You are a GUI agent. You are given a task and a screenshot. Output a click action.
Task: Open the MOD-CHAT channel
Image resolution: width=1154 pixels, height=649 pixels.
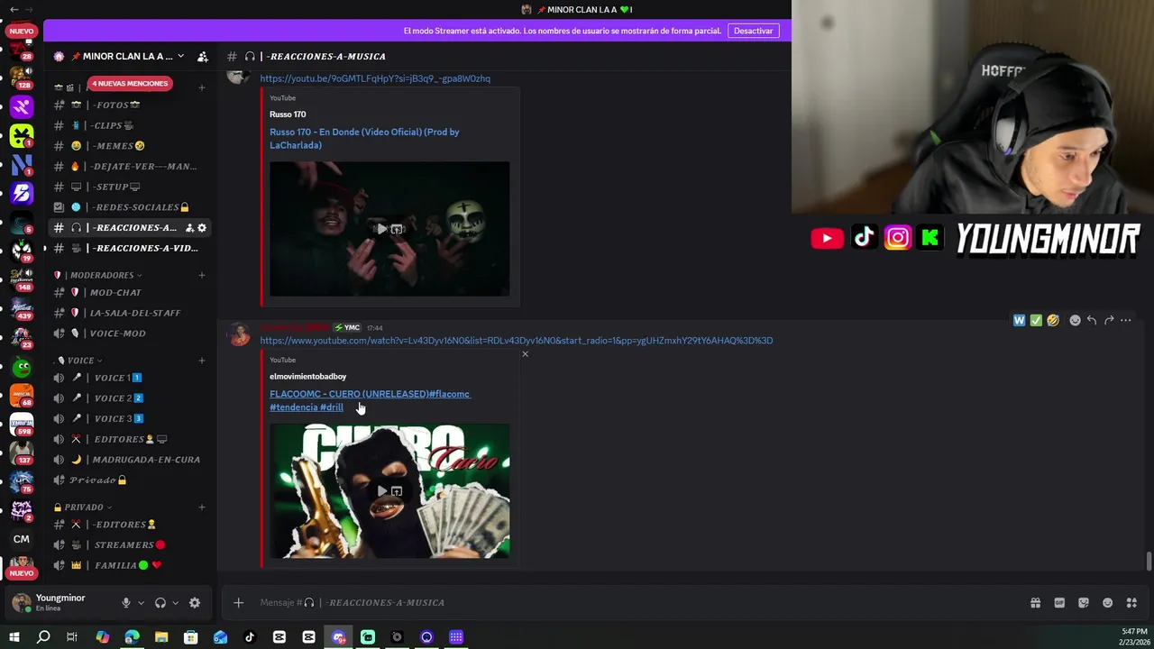(129, 293)
